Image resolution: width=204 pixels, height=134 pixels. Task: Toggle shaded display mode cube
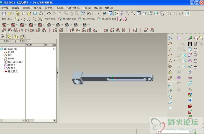[x=187, y=13]
